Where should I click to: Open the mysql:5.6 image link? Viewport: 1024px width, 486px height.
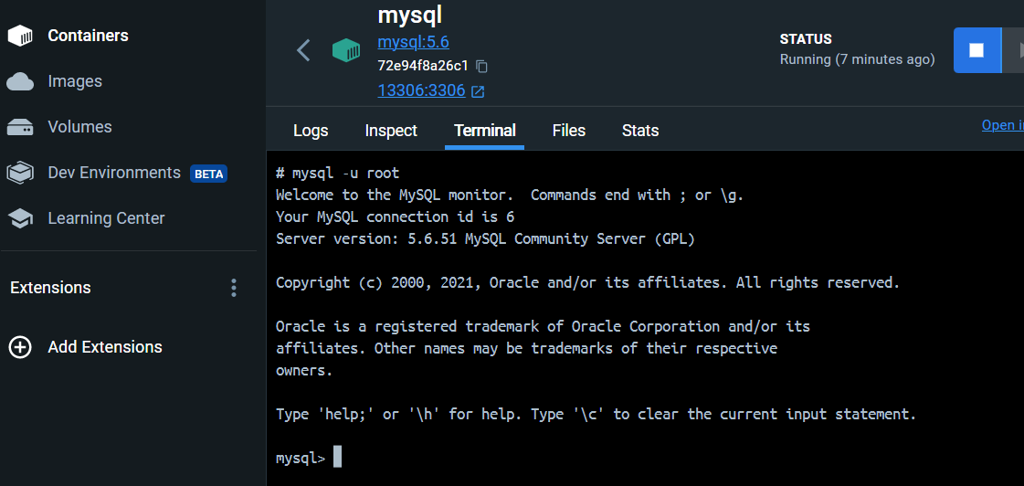click(x=414, y=42)
